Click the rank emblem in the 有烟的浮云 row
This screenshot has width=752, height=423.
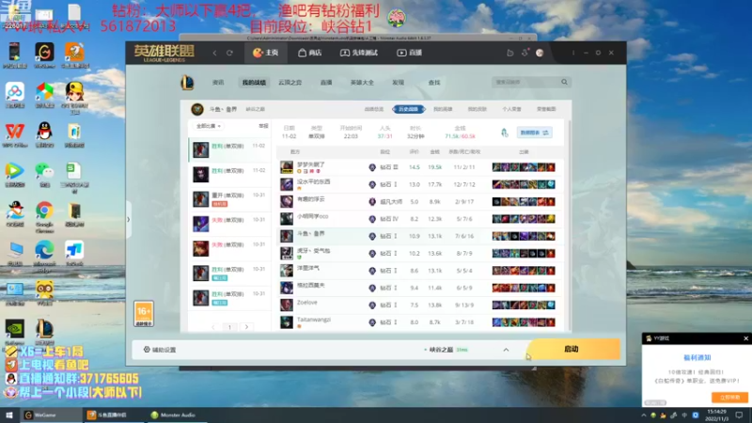(x=372, y=202)
